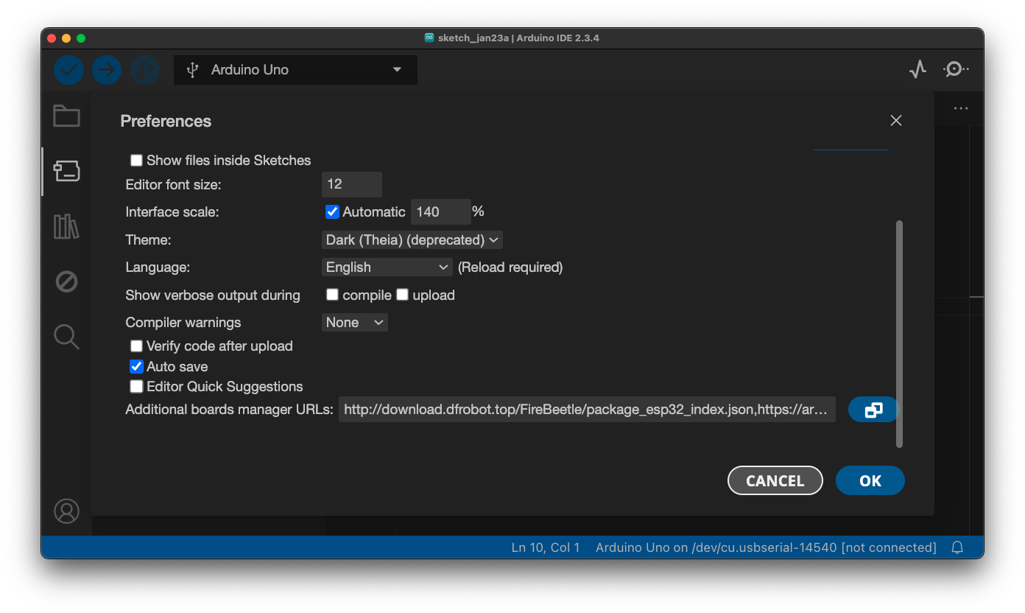This screenshot has width=1025, height=613.
Task: Enable Editor Quick Suggestions
Action: click(x=136, y=387)
